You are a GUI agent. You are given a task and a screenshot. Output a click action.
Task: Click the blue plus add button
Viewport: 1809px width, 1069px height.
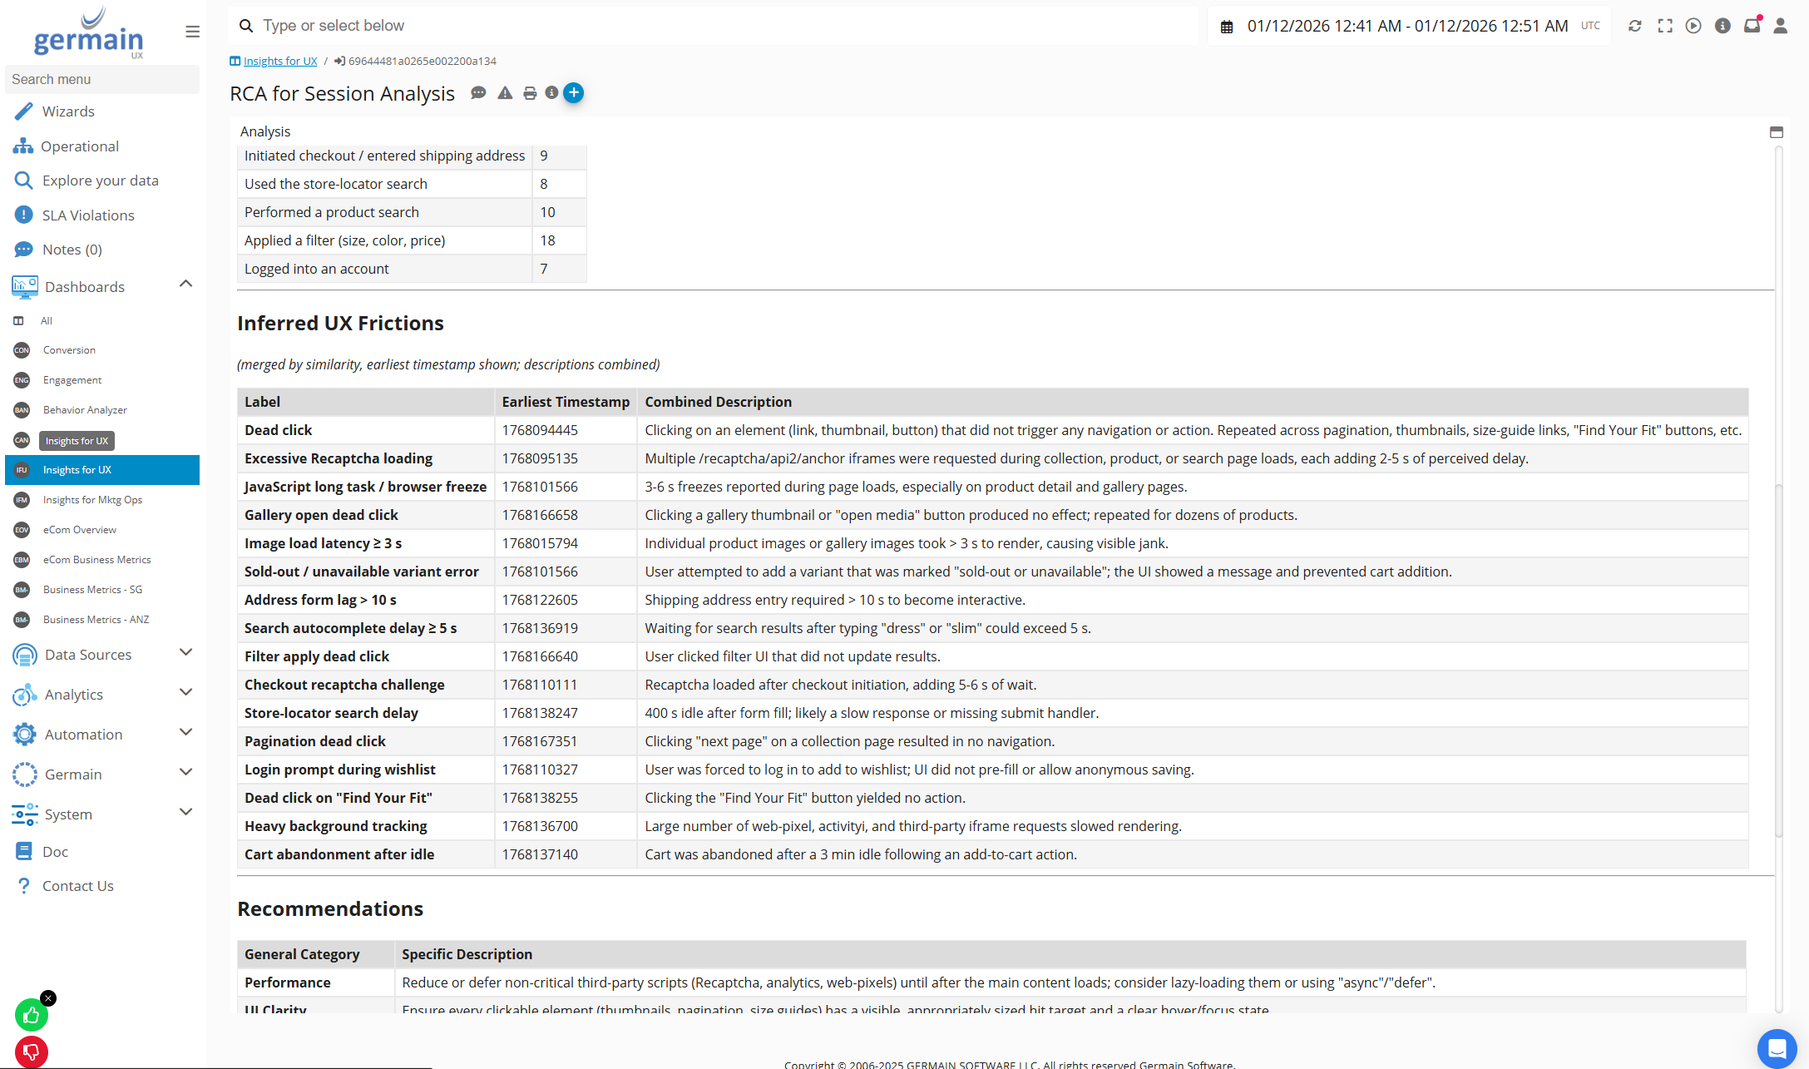click(574, 93)
